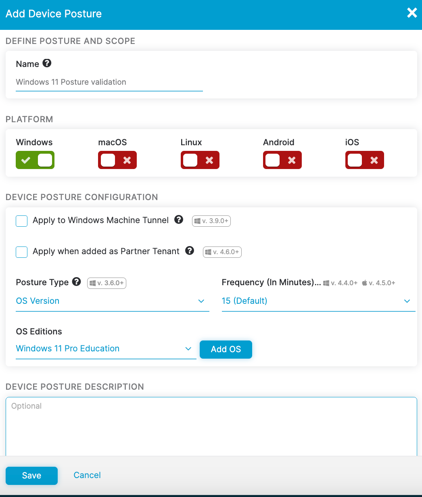The height and width of the screenshot is (497, 422).
Task: Click the Windows Machine Tunnel help icon
Action: tap(178, 220)
